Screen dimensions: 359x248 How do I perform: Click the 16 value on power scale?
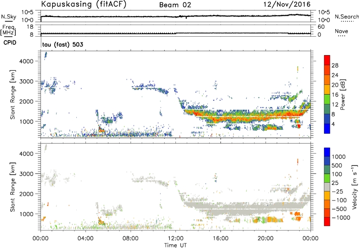[335, 95]
